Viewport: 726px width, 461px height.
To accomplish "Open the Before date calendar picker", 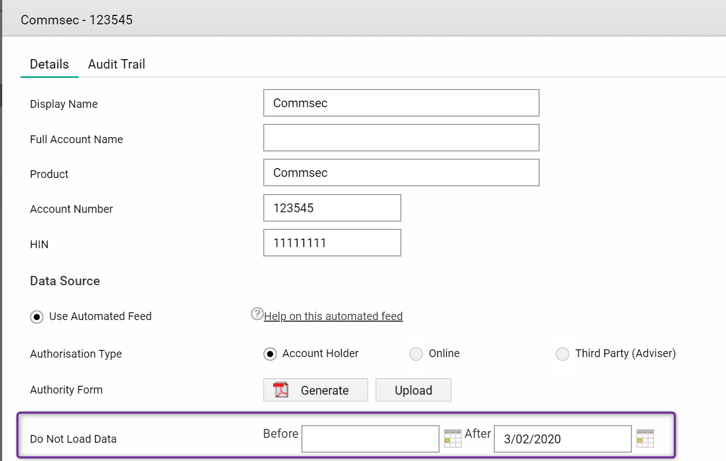I will coord(452,438).
